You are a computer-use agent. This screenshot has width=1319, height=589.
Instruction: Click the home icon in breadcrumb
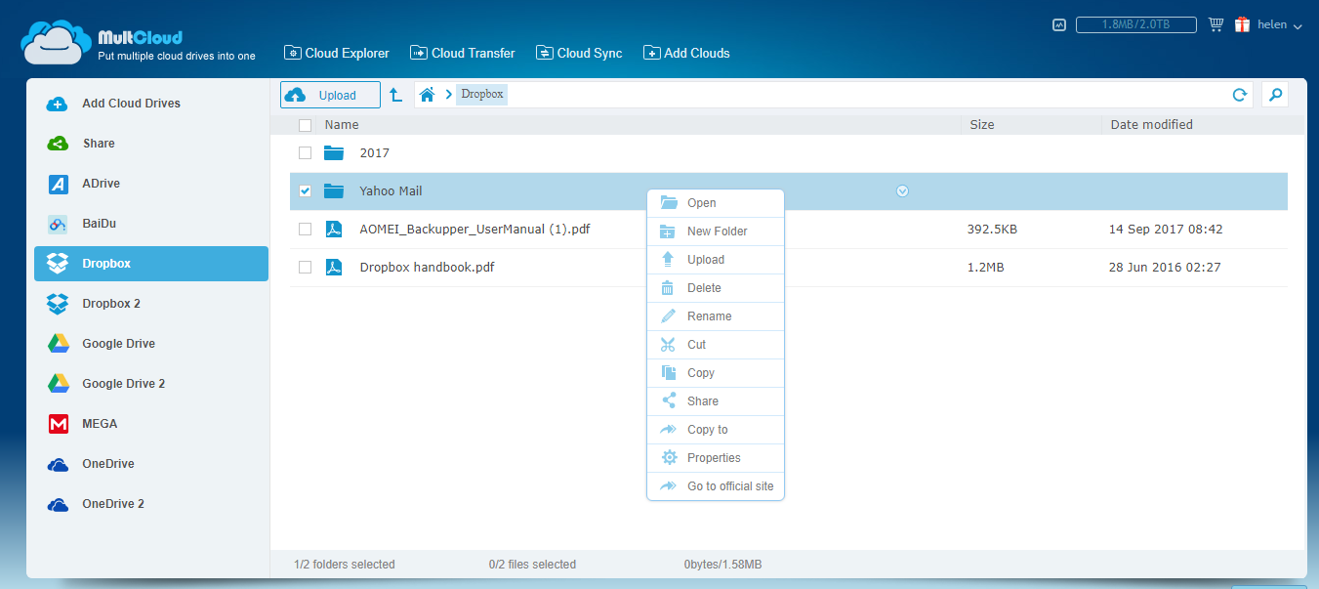[427, 95]
